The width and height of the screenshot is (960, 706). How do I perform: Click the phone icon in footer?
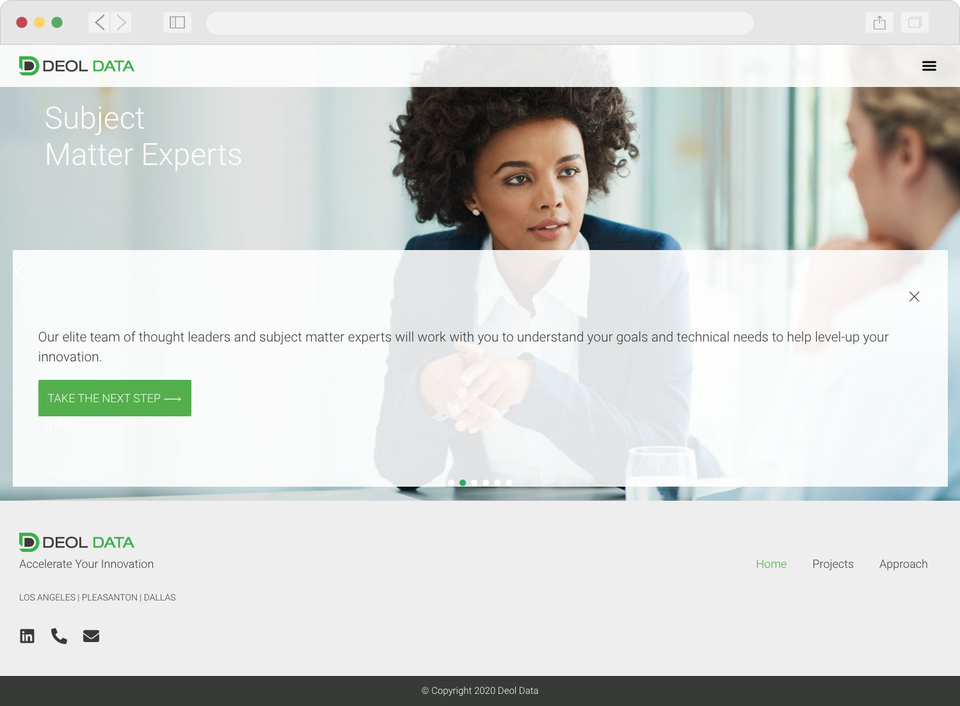point(59,636)
